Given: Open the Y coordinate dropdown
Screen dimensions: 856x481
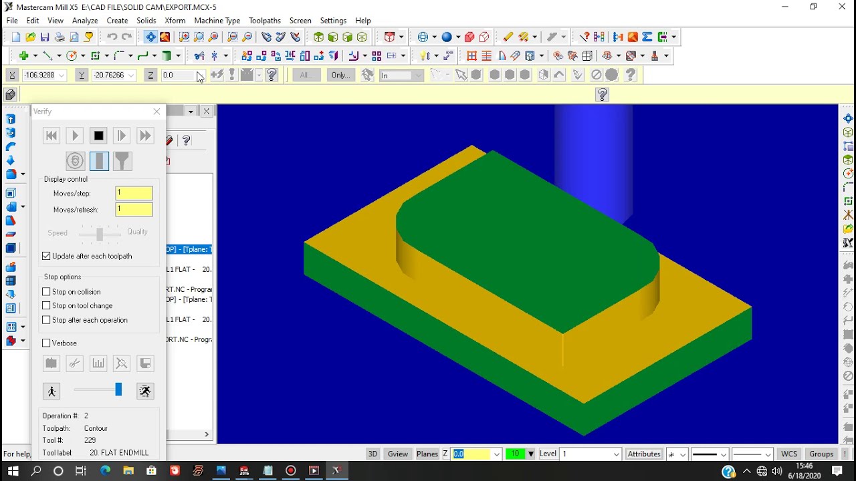Looking at the screenshot, I should click(x=131, y=75).
